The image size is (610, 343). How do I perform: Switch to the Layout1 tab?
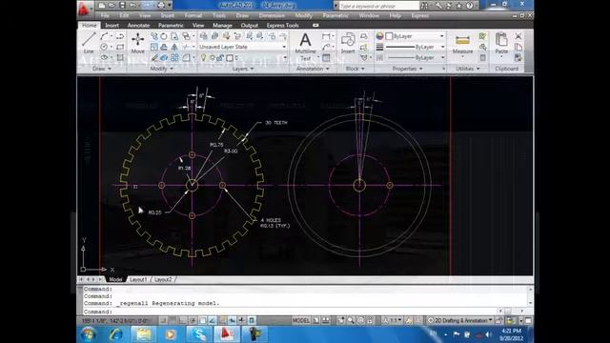[x=138, y=279]
